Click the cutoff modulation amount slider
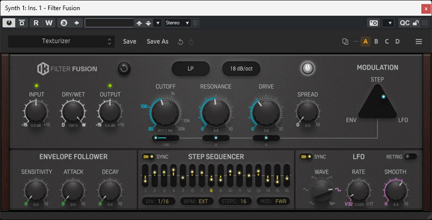Viewport: 432px width, 220px height. pyautogui.click(x=166, y=138)
